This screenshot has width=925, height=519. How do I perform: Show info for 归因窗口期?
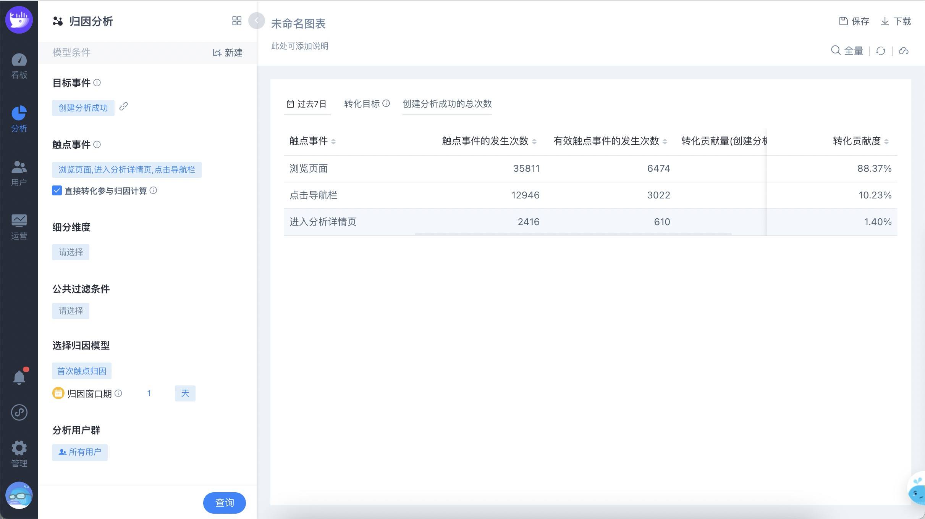pos(118,393)
